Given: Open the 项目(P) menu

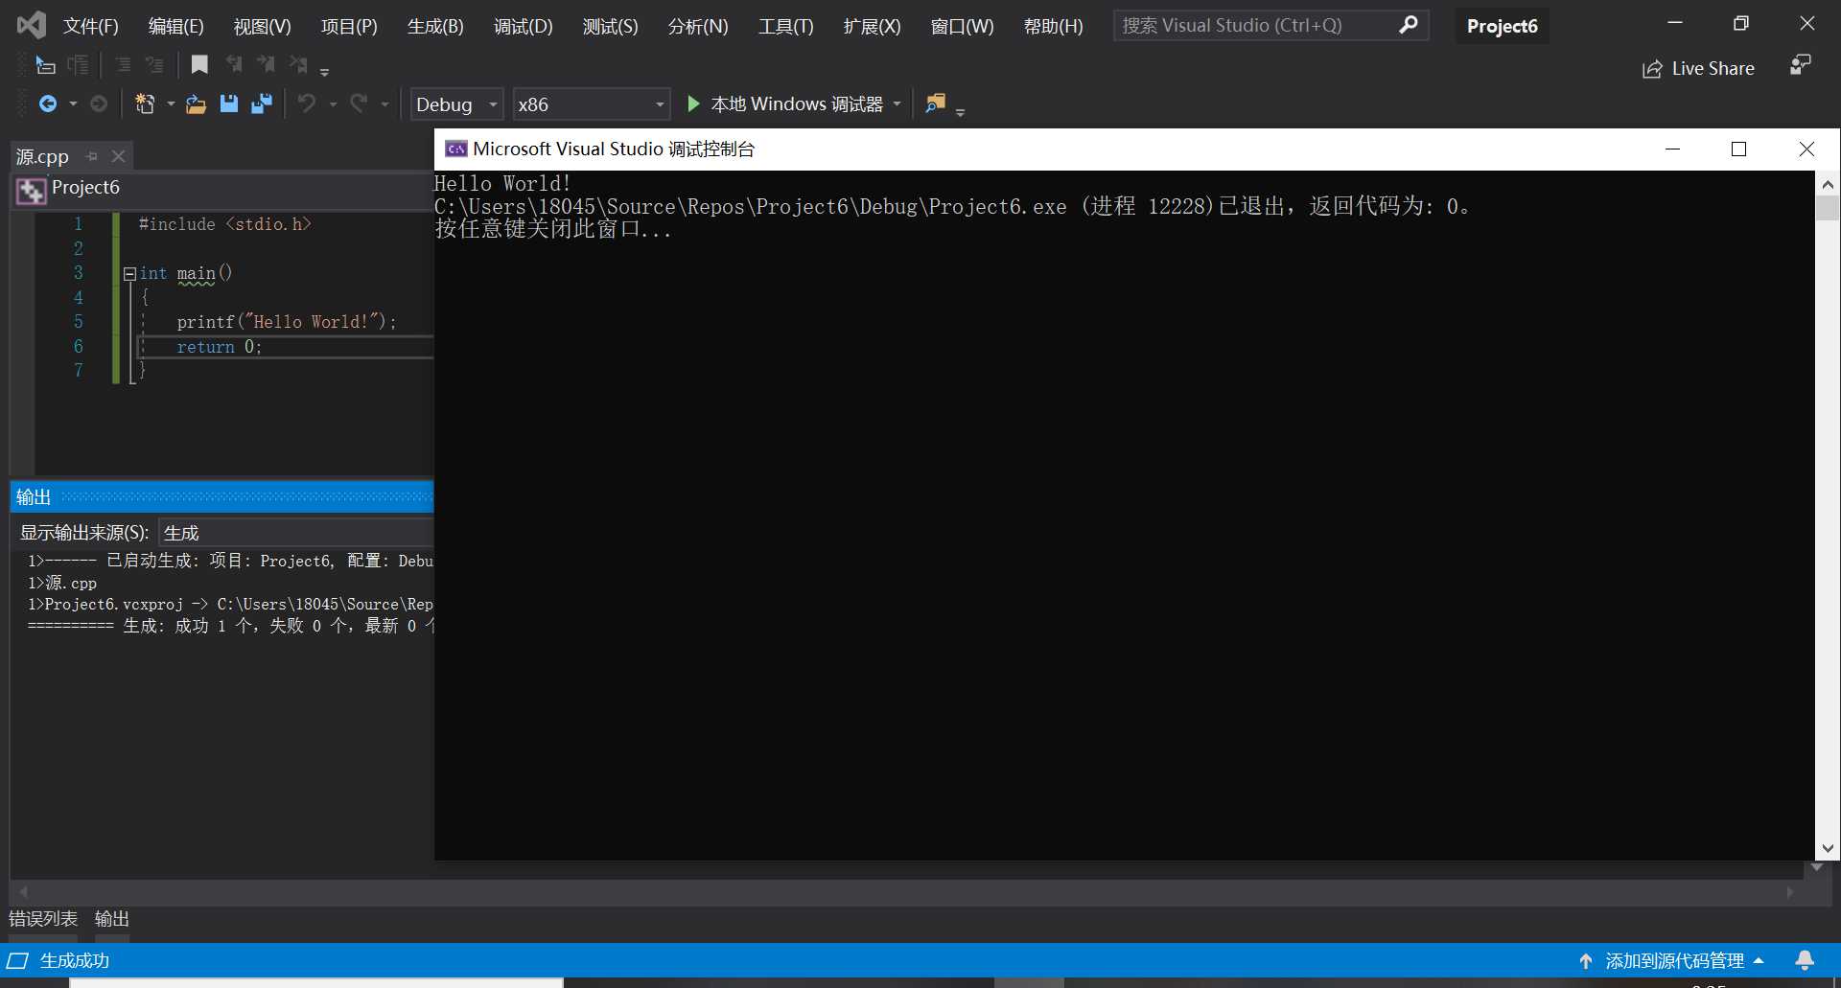Looking at the screenshot, I should (x=349, y=26).
